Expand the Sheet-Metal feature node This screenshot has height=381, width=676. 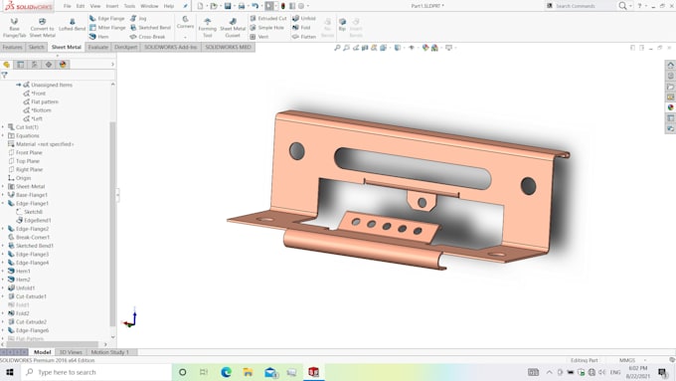[3, 186]
